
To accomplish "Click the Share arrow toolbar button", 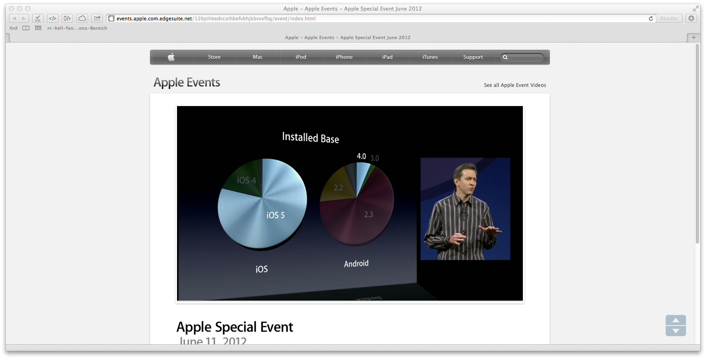I will (97, 18).
